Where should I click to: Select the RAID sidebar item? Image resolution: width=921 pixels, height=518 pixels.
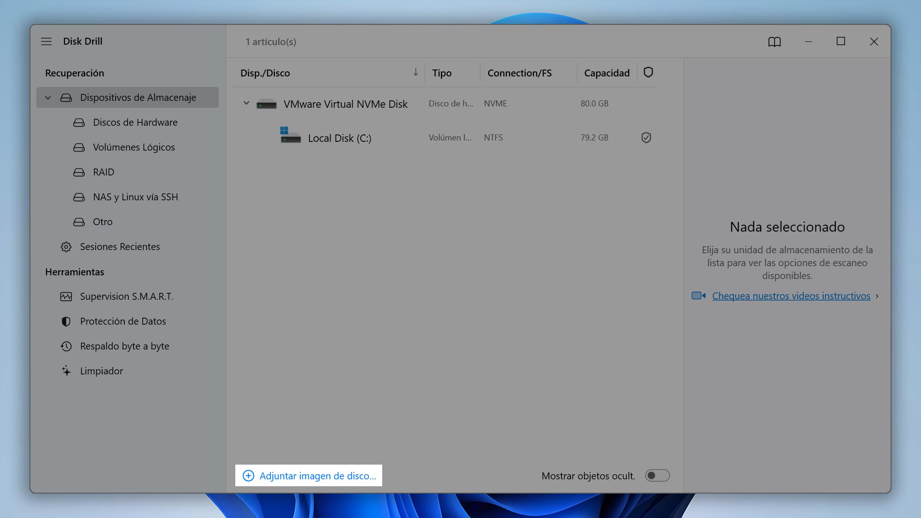[x=103, y=172]
